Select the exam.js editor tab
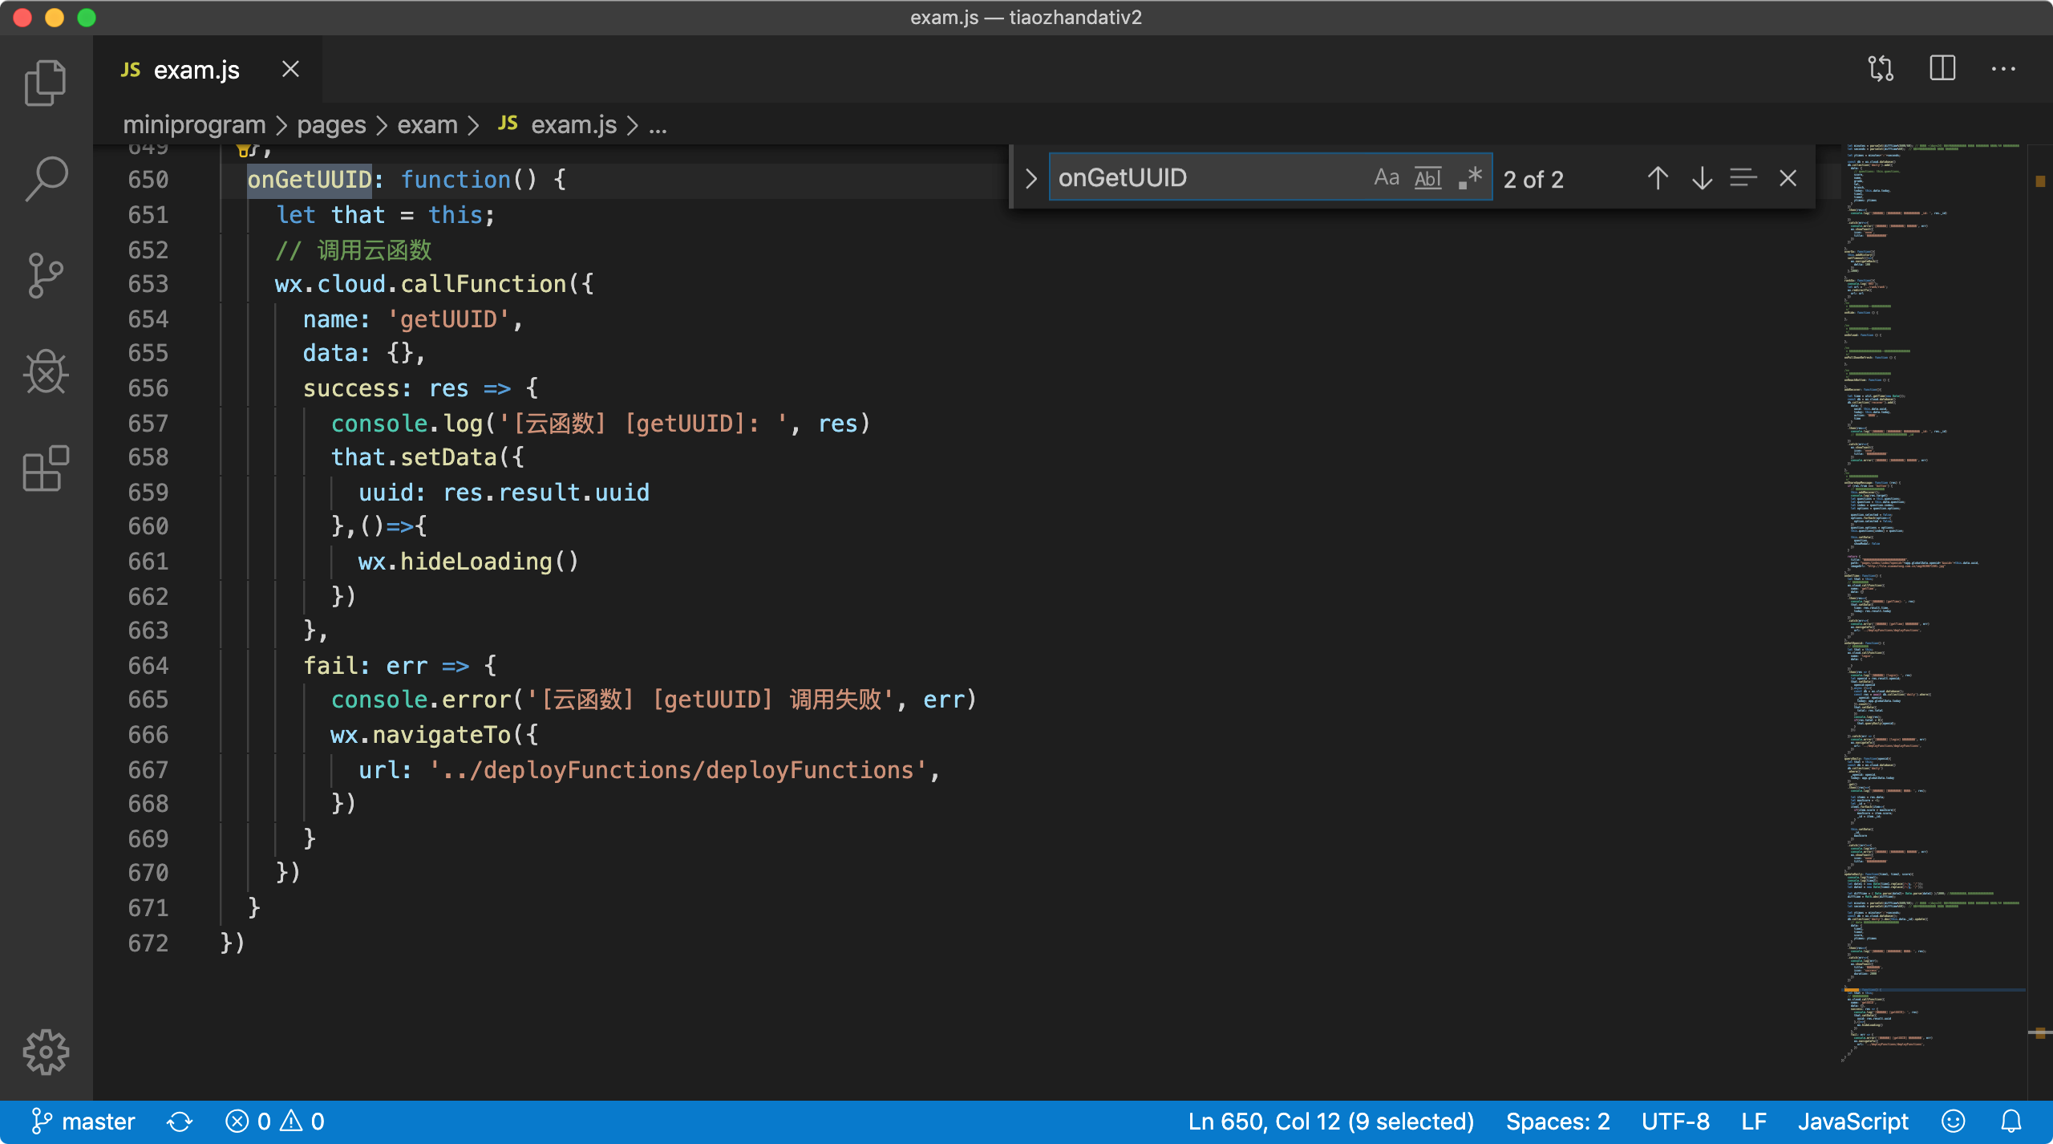 coord(196,71)
